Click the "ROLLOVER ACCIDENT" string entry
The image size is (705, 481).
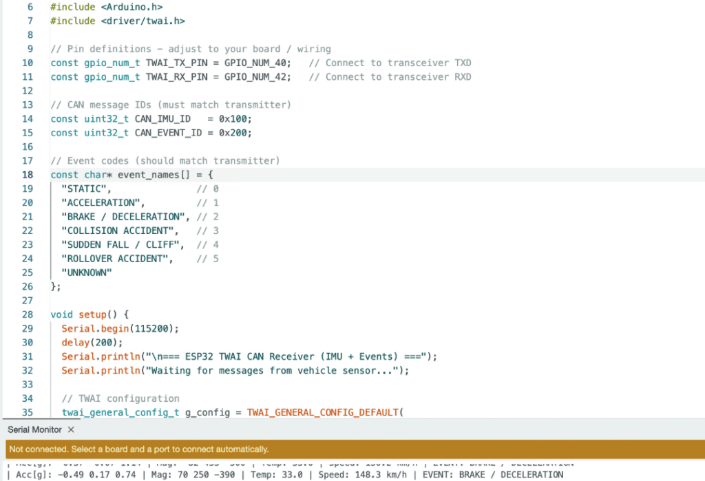(115, 259)
